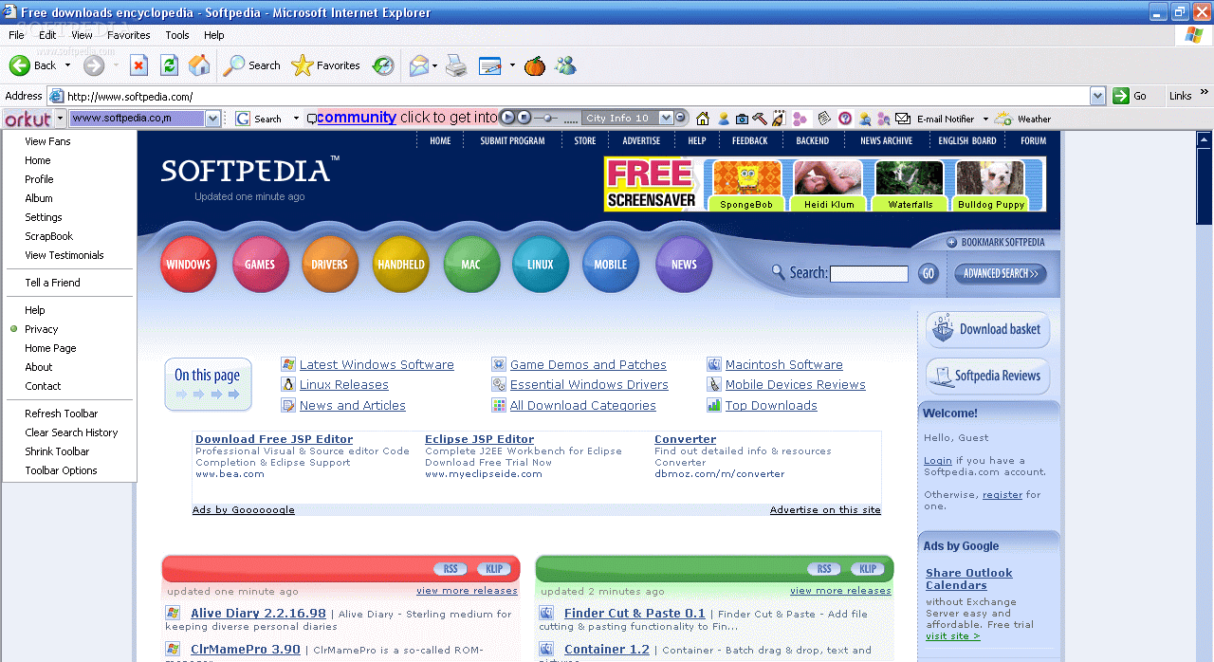Open the E-mail Notifier dropdown arrow
This screenshot has height=662, width=1214.
[x=985, y=119]
